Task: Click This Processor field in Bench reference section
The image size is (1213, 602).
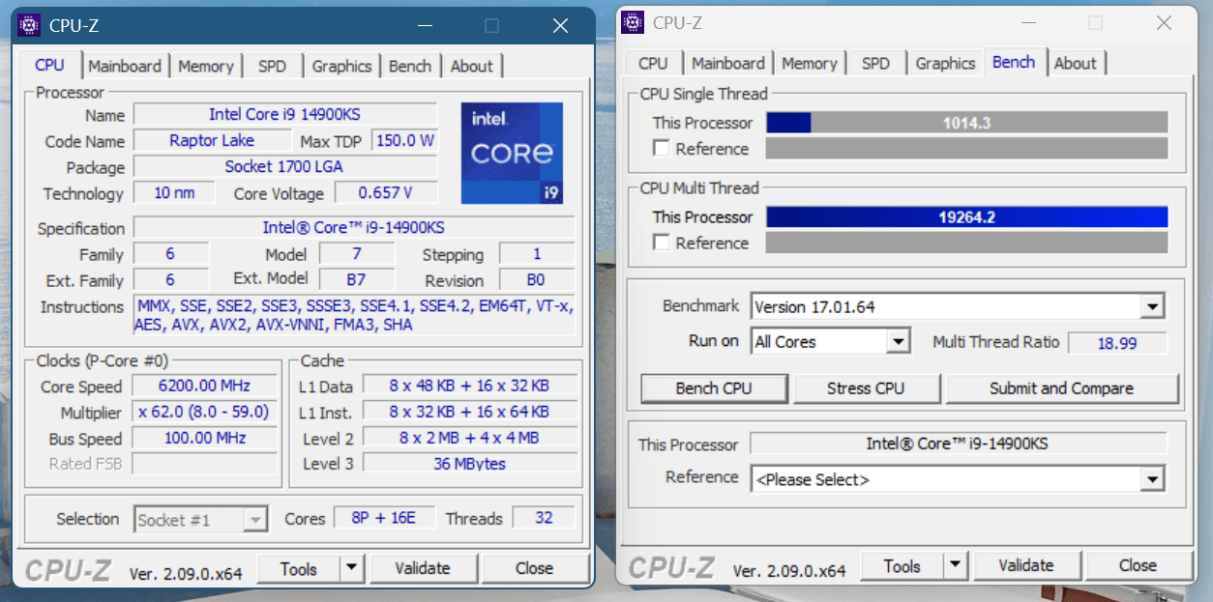Action: (x=958, y=444)
